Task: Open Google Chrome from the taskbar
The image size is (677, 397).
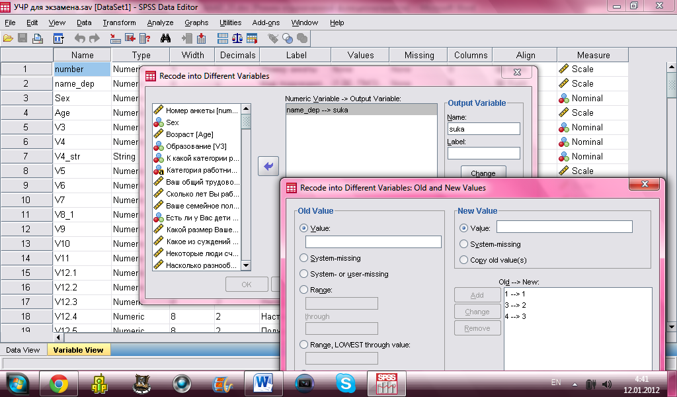Action: (59, 384)
